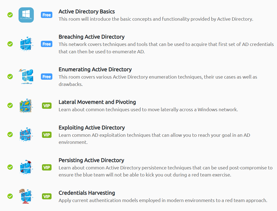Image resolution: width=277 pixels, height=211 pixels.
Task: Click the Enumerating Active Directory room icon
Action: coord(26,77)
